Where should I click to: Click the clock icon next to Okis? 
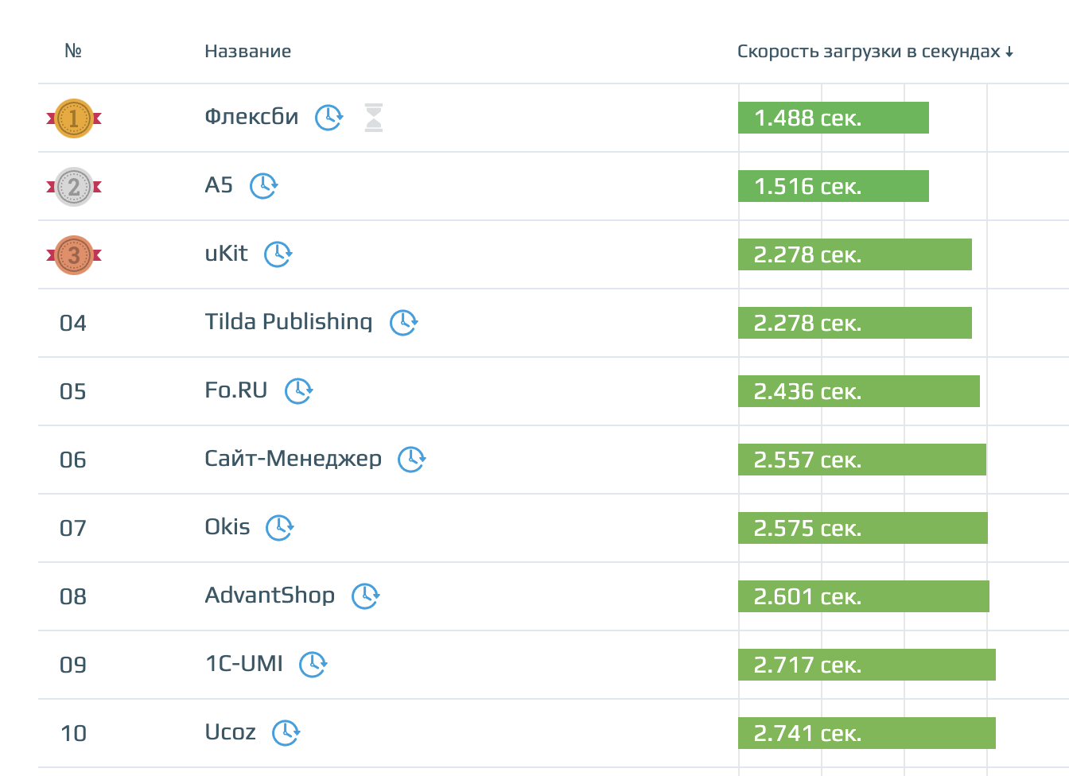pos(279,528)
